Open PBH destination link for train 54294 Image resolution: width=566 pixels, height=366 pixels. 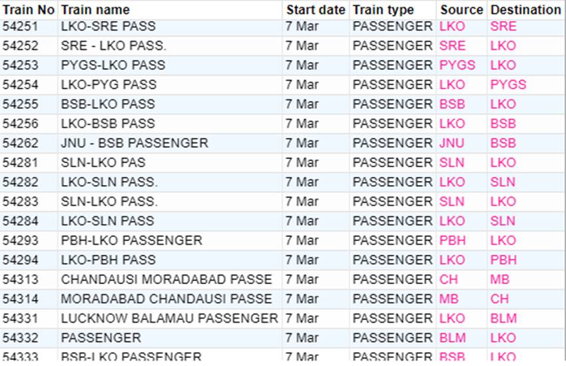503,260
